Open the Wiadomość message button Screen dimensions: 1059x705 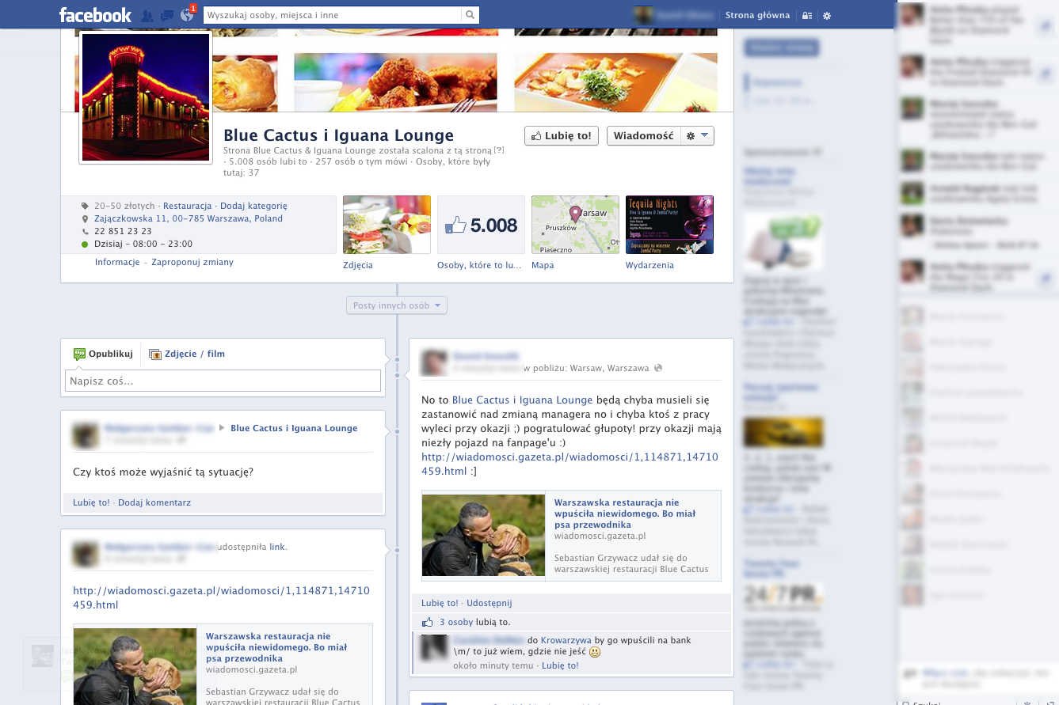pos(643,135)
